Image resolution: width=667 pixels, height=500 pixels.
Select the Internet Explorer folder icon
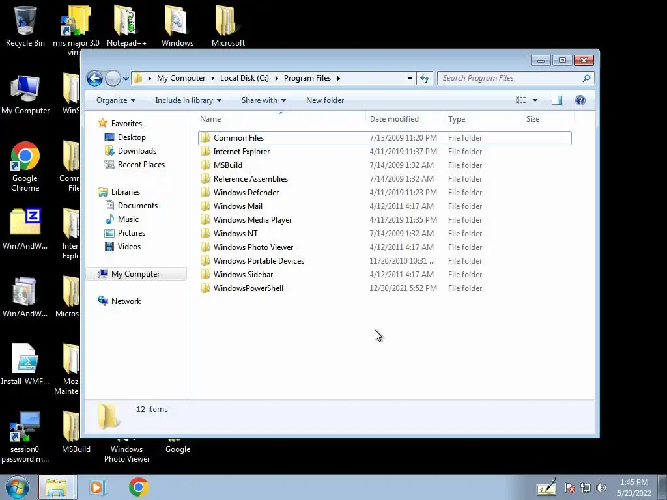click(x=205, y=151)
